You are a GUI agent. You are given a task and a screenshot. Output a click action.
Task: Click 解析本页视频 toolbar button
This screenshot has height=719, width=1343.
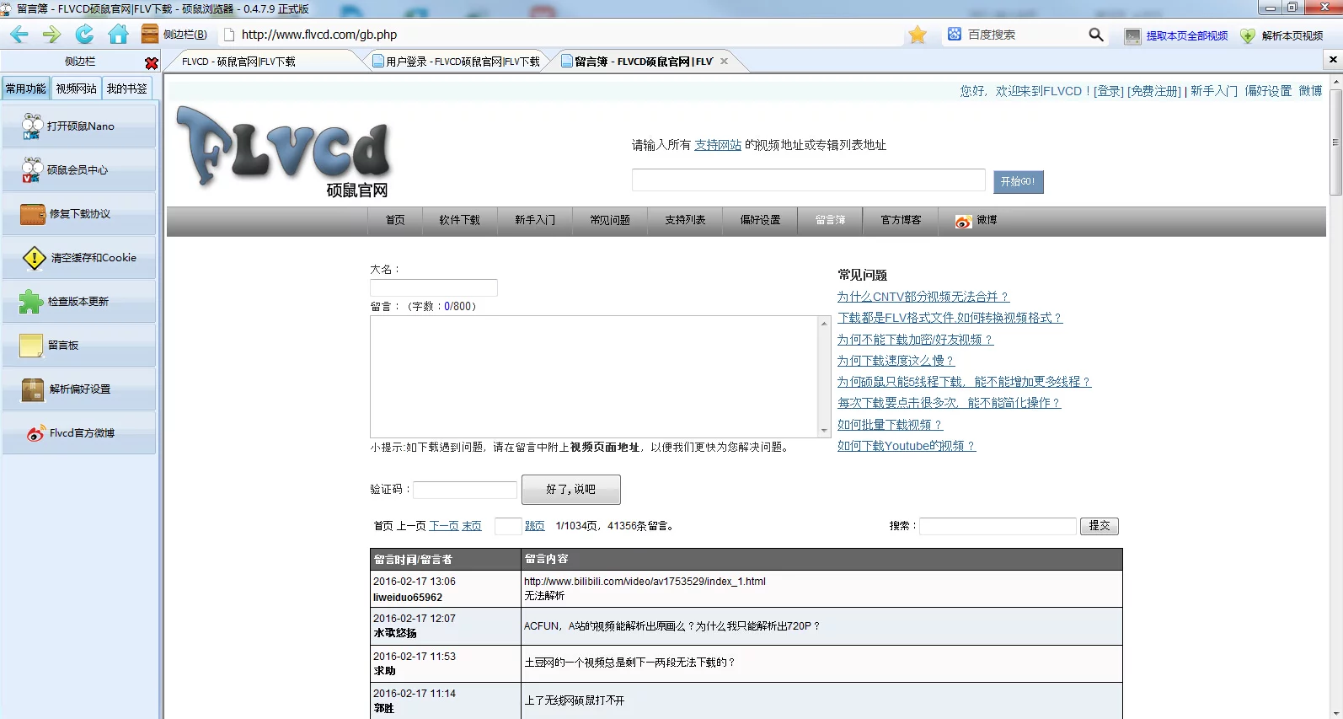tap(1281, 35)
